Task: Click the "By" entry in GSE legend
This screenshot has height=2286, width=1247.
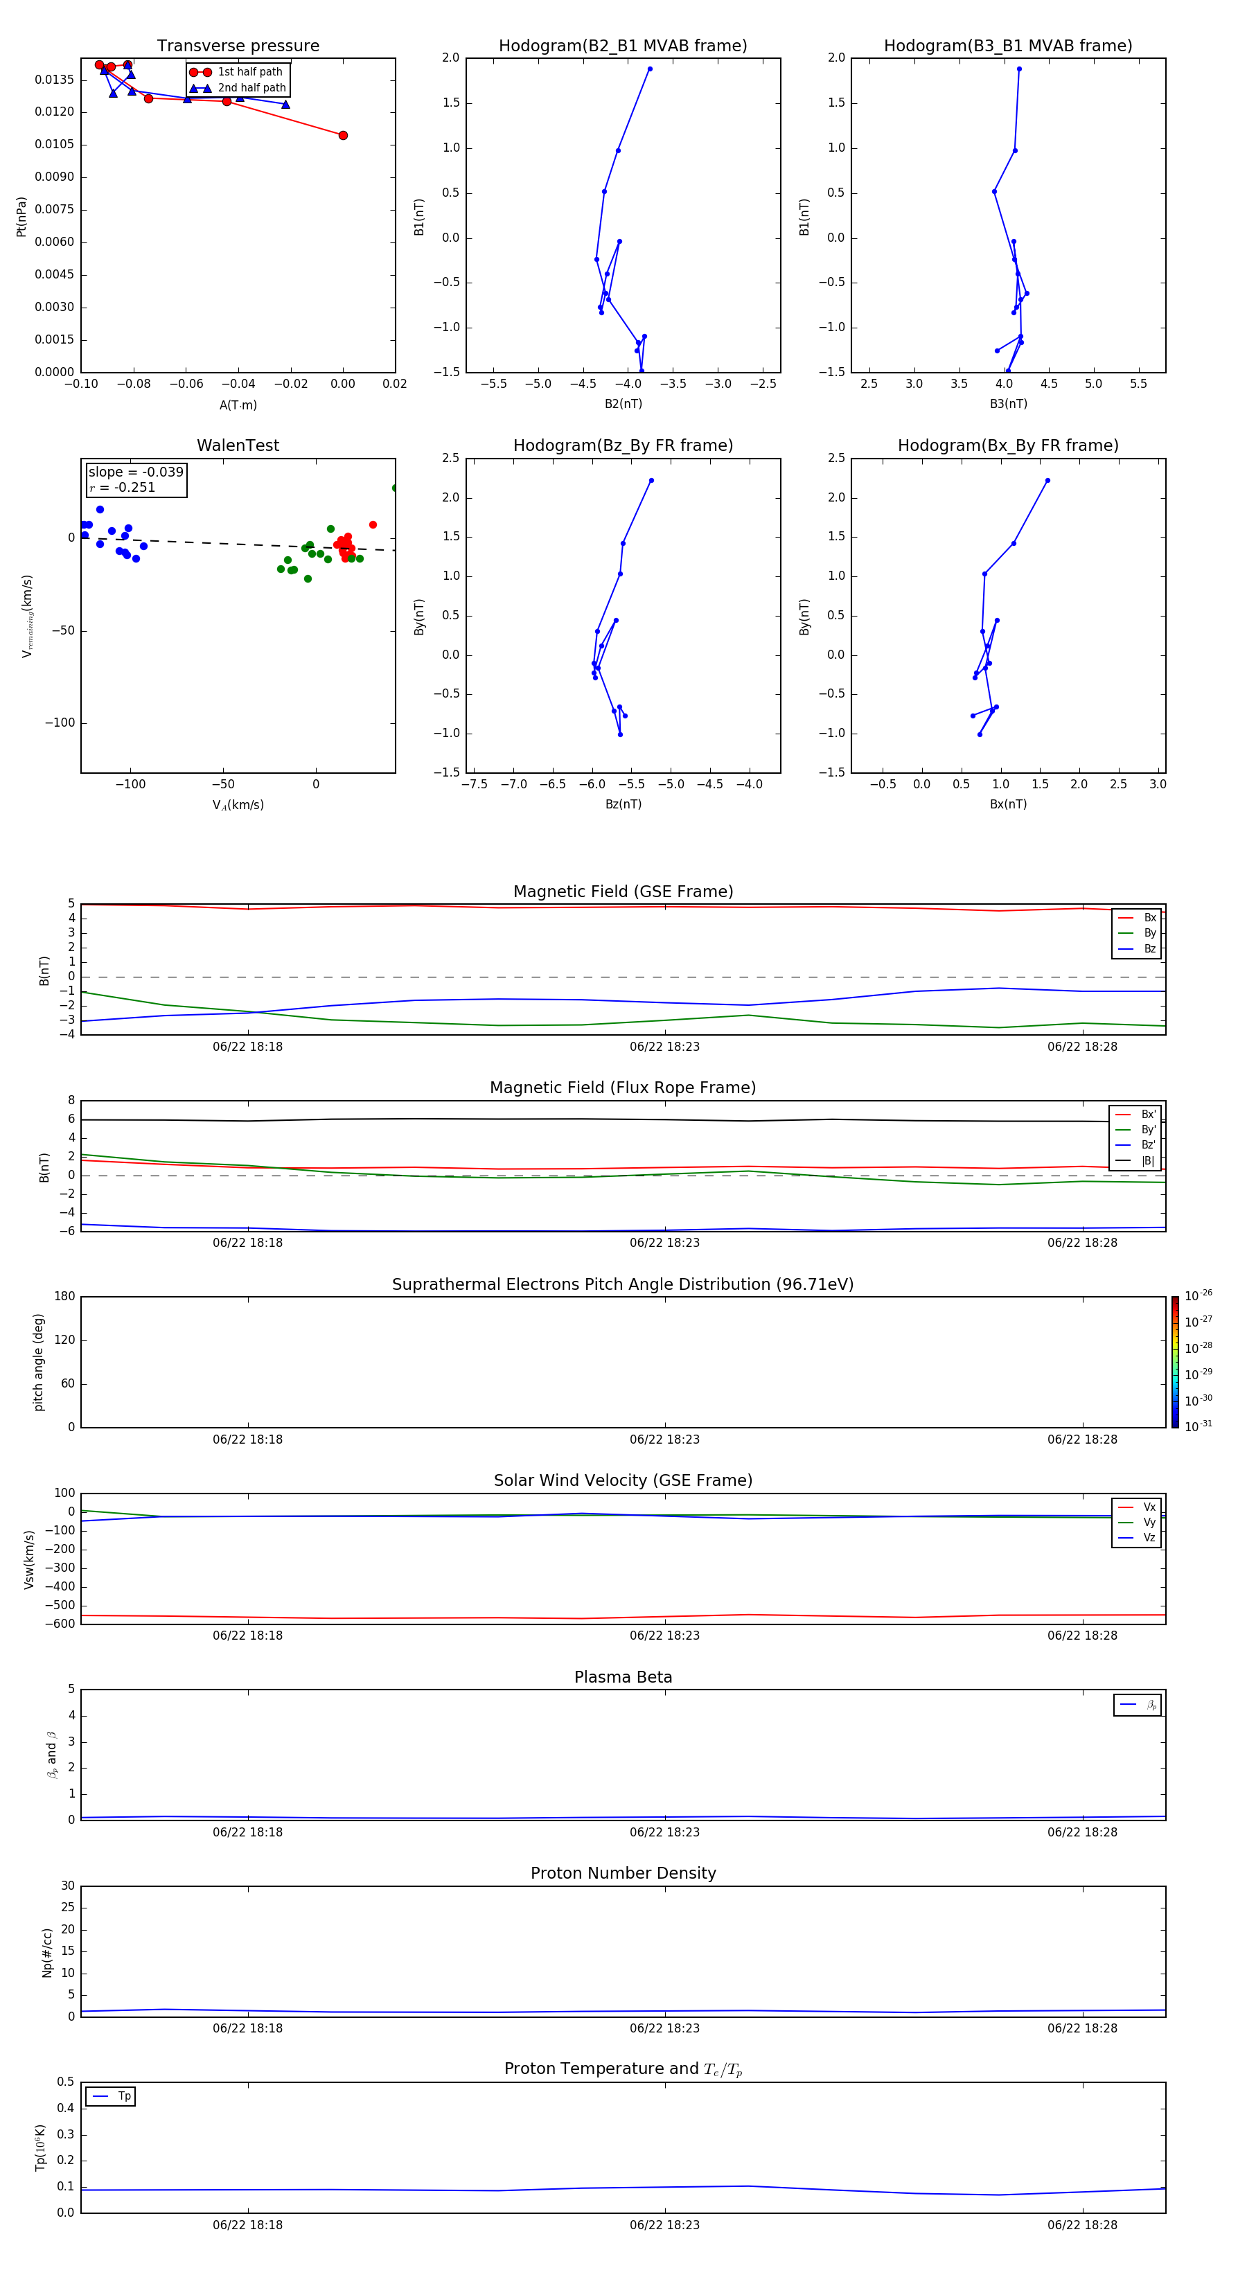Action: click(1137, 934)
